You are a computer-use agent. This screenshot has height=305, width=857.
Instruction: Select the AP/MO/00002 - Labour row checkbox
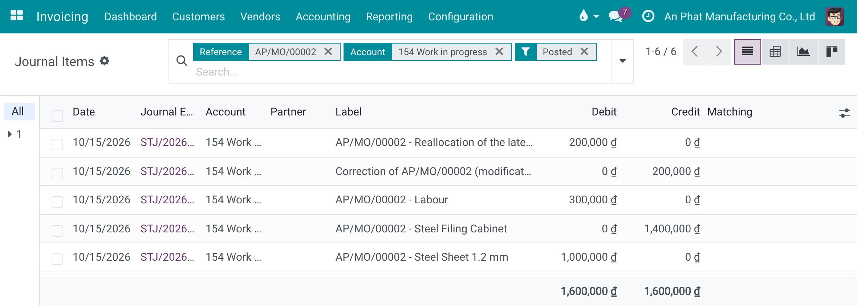click(57, 202)
